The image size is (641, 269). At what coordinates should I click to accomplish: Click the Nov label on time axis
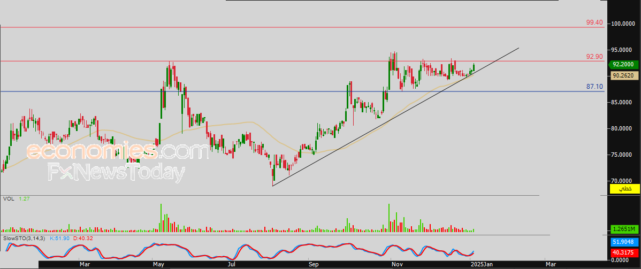397,265
